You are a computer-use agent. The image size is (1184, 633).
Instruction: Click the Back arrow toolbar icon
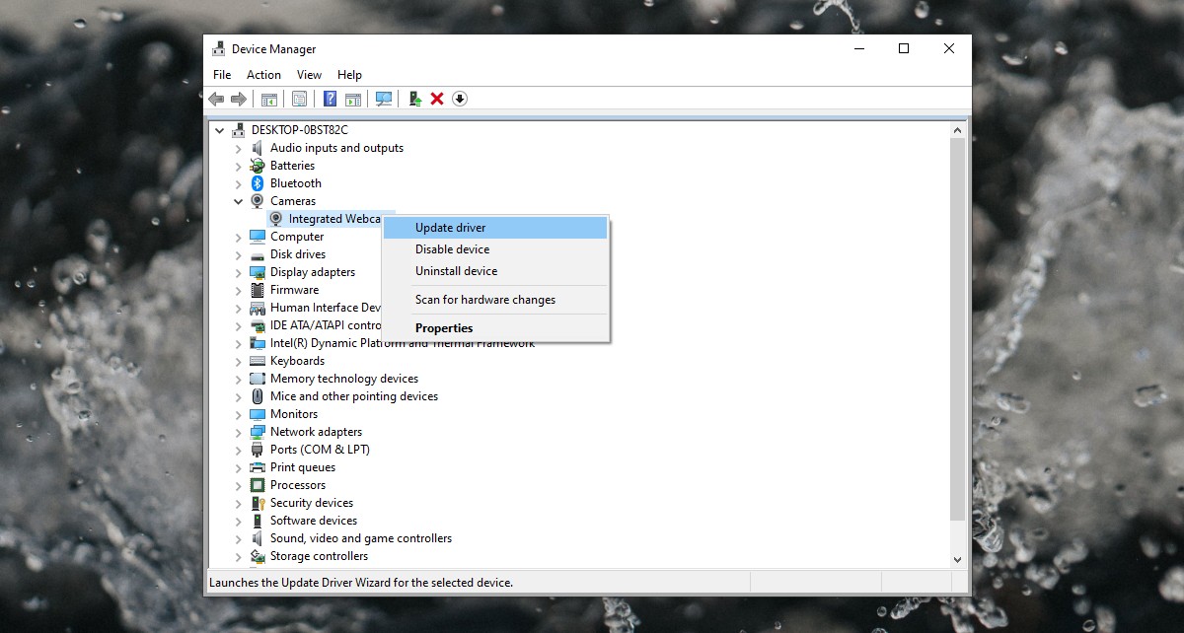pos(216,99)
